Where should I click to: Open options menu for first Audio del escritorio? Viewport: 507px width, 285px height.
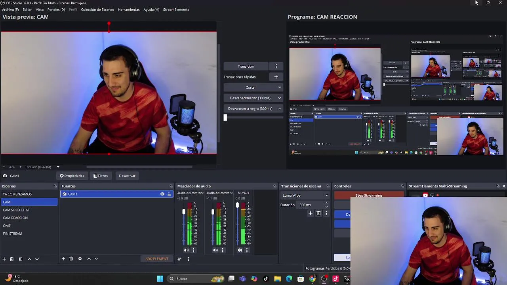point(194,250)
